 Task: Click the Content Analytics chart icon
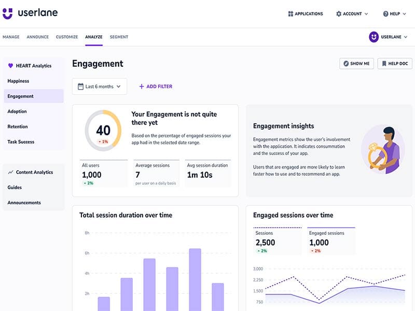point(10,172)
